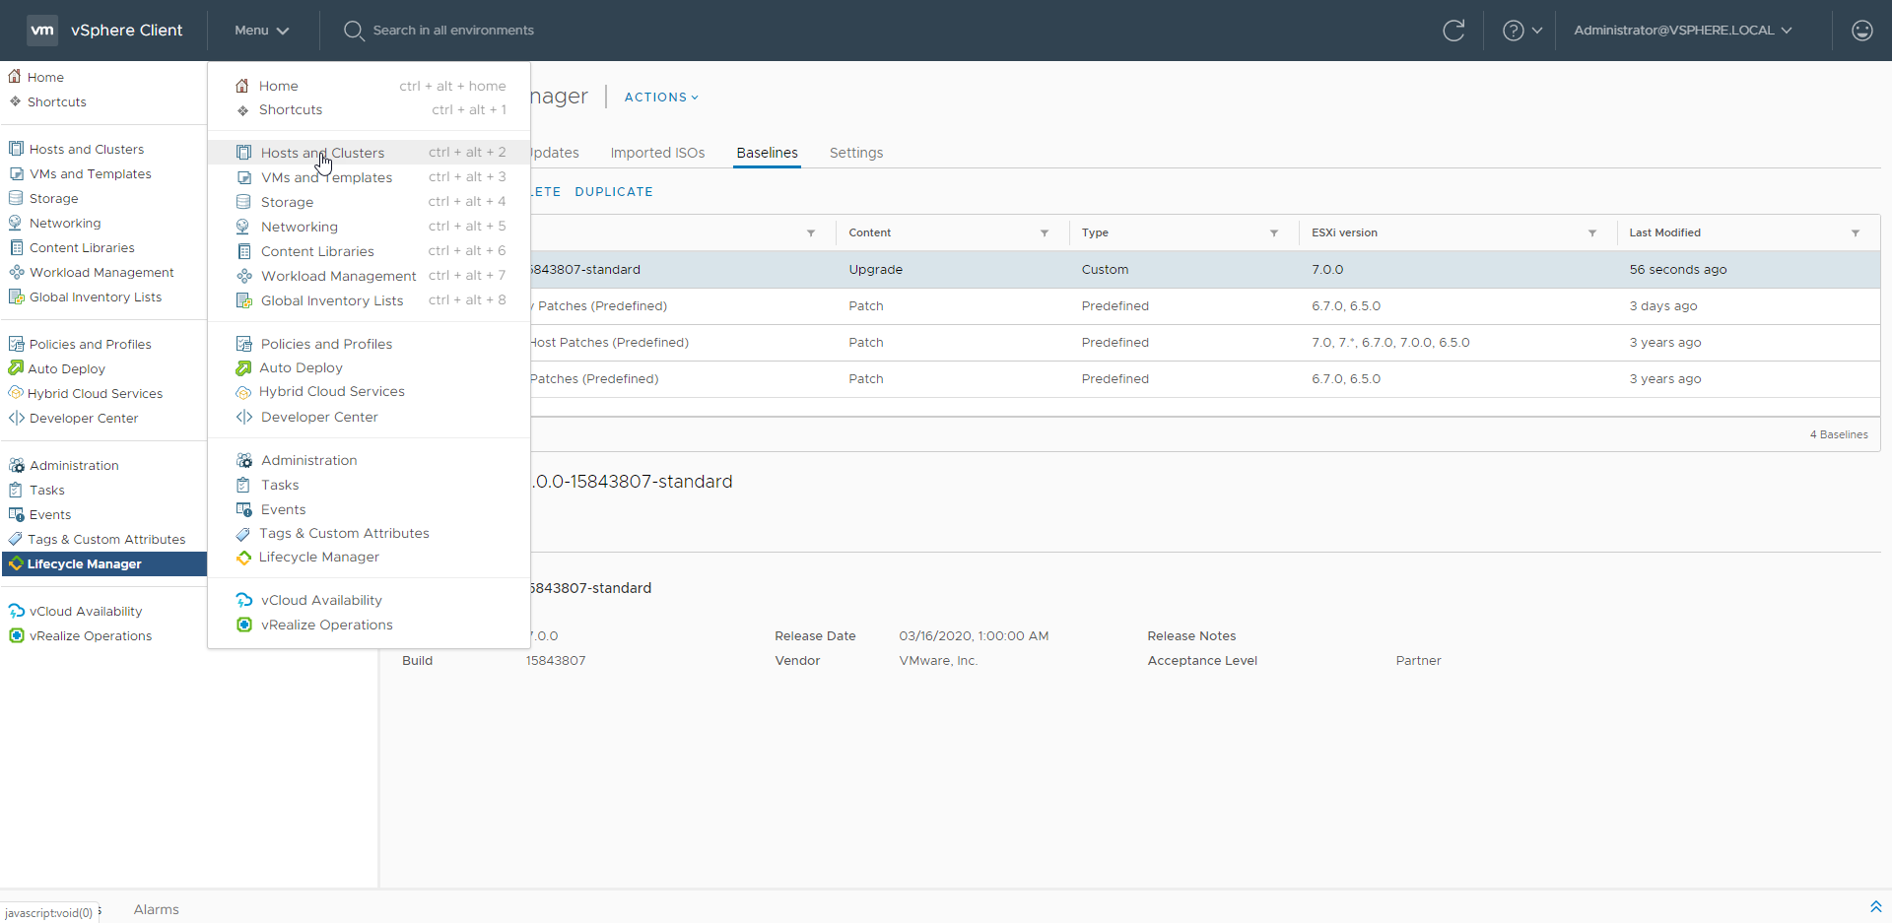The height and width of the screenshot is (923, 1892).
Task: Switch to the Imported ISOs tab
Action: tap(657, 153)
